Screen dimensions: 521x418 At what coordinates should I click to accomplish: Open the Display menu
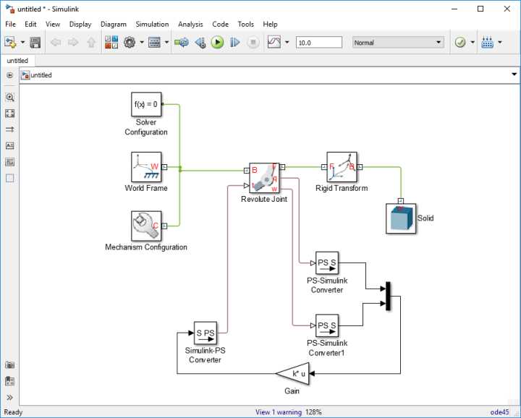click(80, 25)
